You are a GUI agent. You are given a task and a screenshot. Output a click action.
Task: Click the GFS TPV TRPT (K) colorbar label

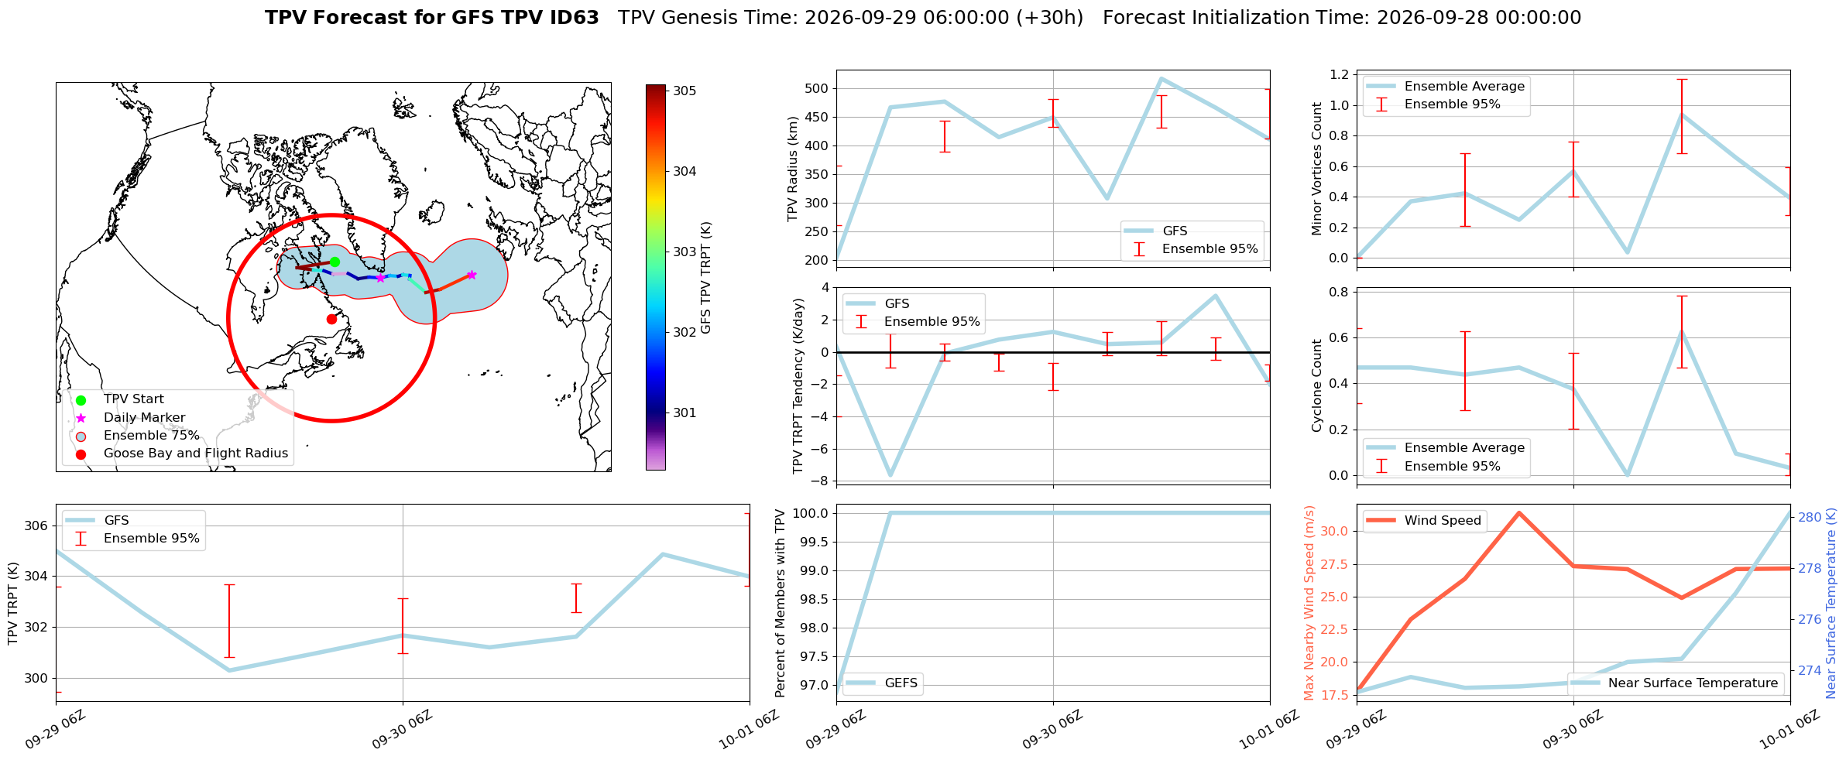[706, 277]
